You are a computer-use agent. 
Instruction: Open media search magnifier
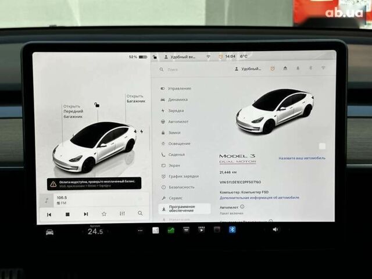coord(140,213)
